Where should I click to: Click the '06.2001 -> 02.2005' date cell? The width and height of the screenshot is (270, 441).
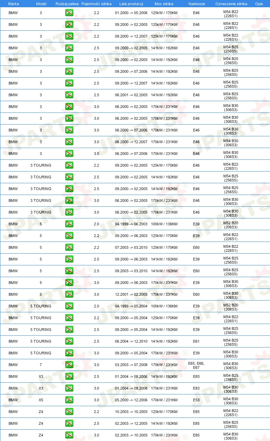131,95
